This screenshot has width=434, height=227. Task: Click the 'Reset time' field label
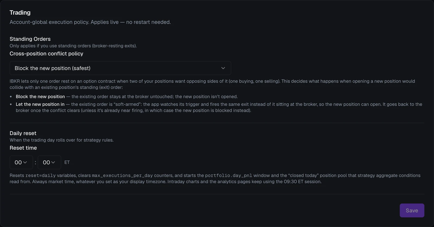[23, 148]
